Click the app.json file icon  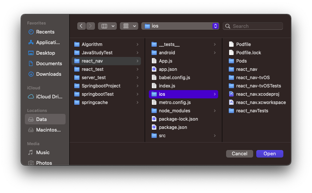154,69
